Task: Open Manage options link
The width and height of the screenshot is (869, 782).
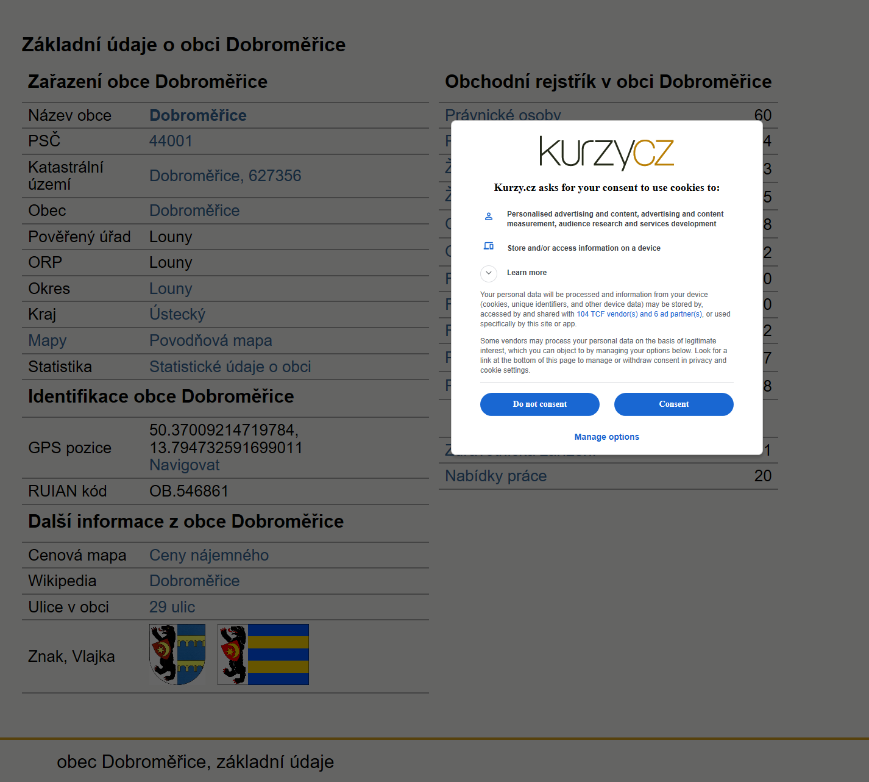Action: [606, 437]
